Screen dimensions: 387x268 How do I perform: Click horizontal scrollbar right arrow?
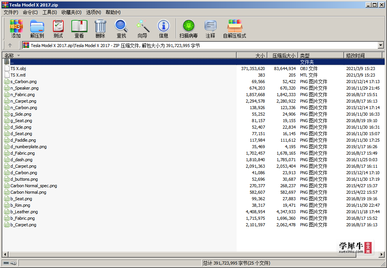coord(382,255)
